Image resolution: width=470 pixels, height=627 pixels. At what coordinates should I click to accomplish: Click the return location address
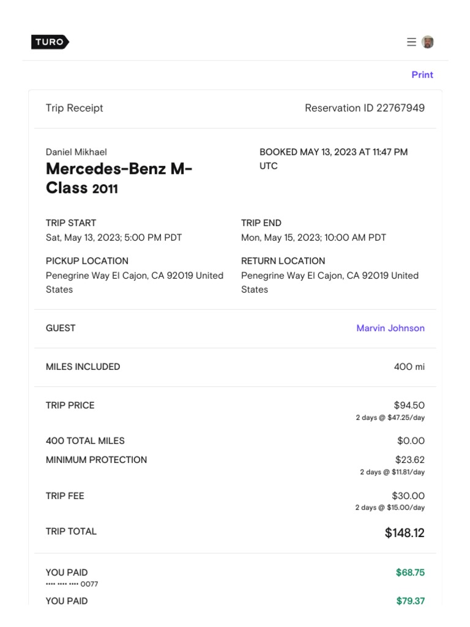pyautogui.click(x=330, y=282)
